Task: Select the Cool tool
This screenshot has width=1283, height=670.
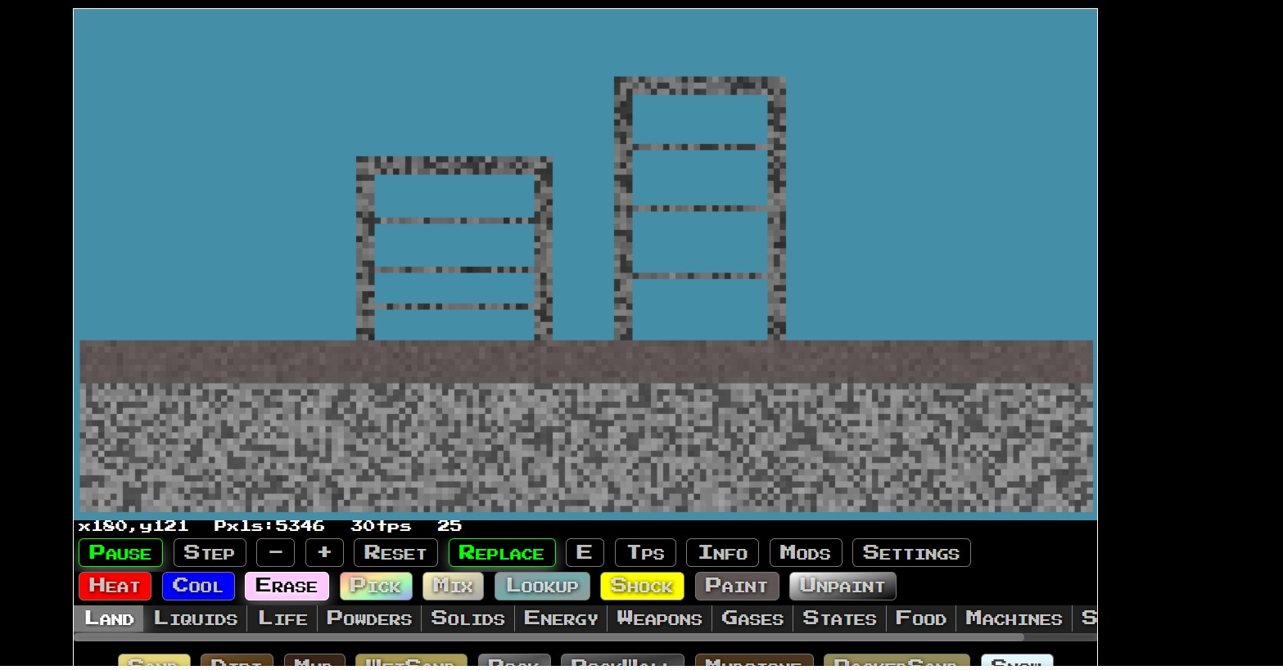Action: [x=198, y=586]
